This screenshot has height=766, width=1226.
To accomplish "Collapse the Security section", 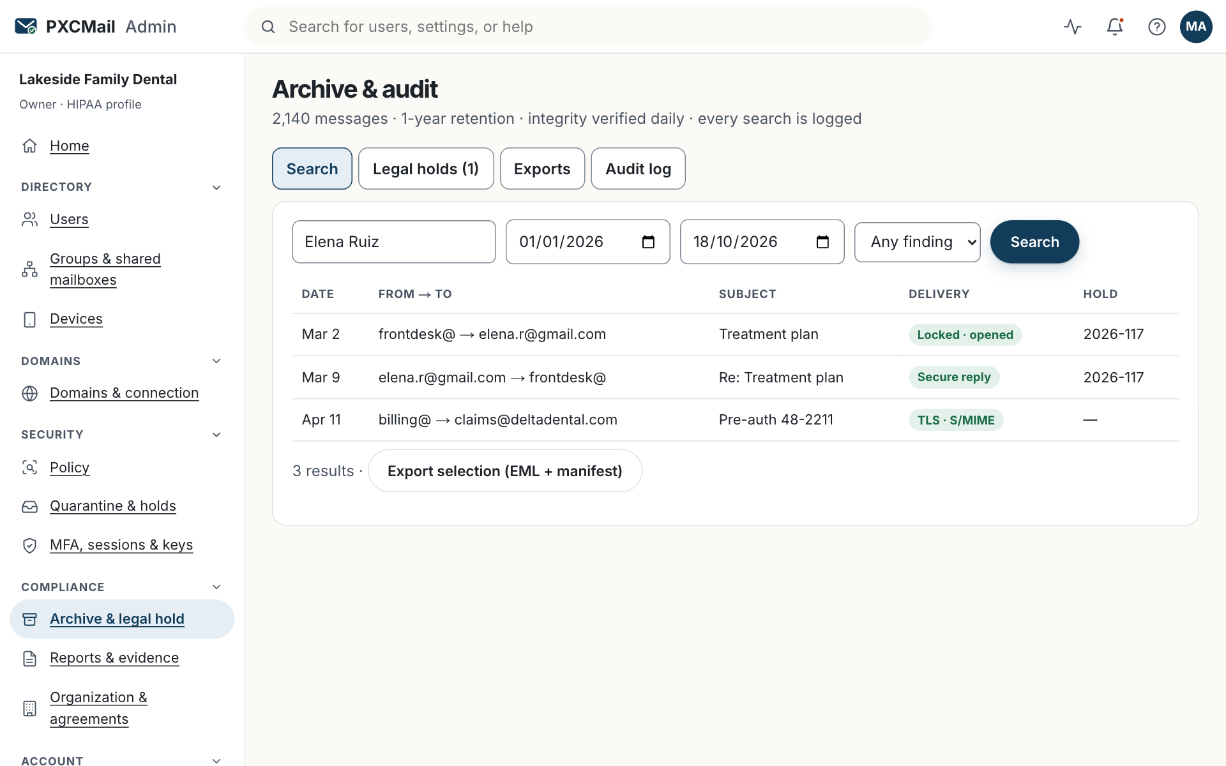I will coord(216,435).
